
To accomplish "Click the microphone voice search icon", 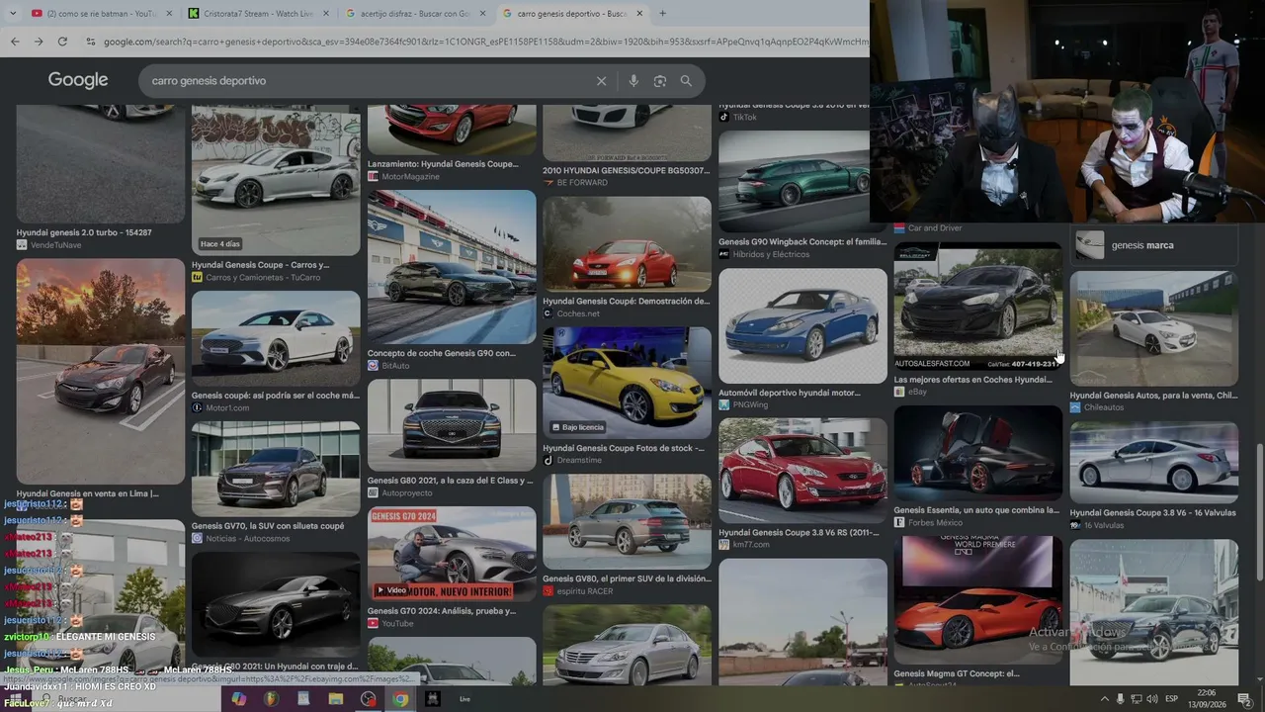I will 633,81.
